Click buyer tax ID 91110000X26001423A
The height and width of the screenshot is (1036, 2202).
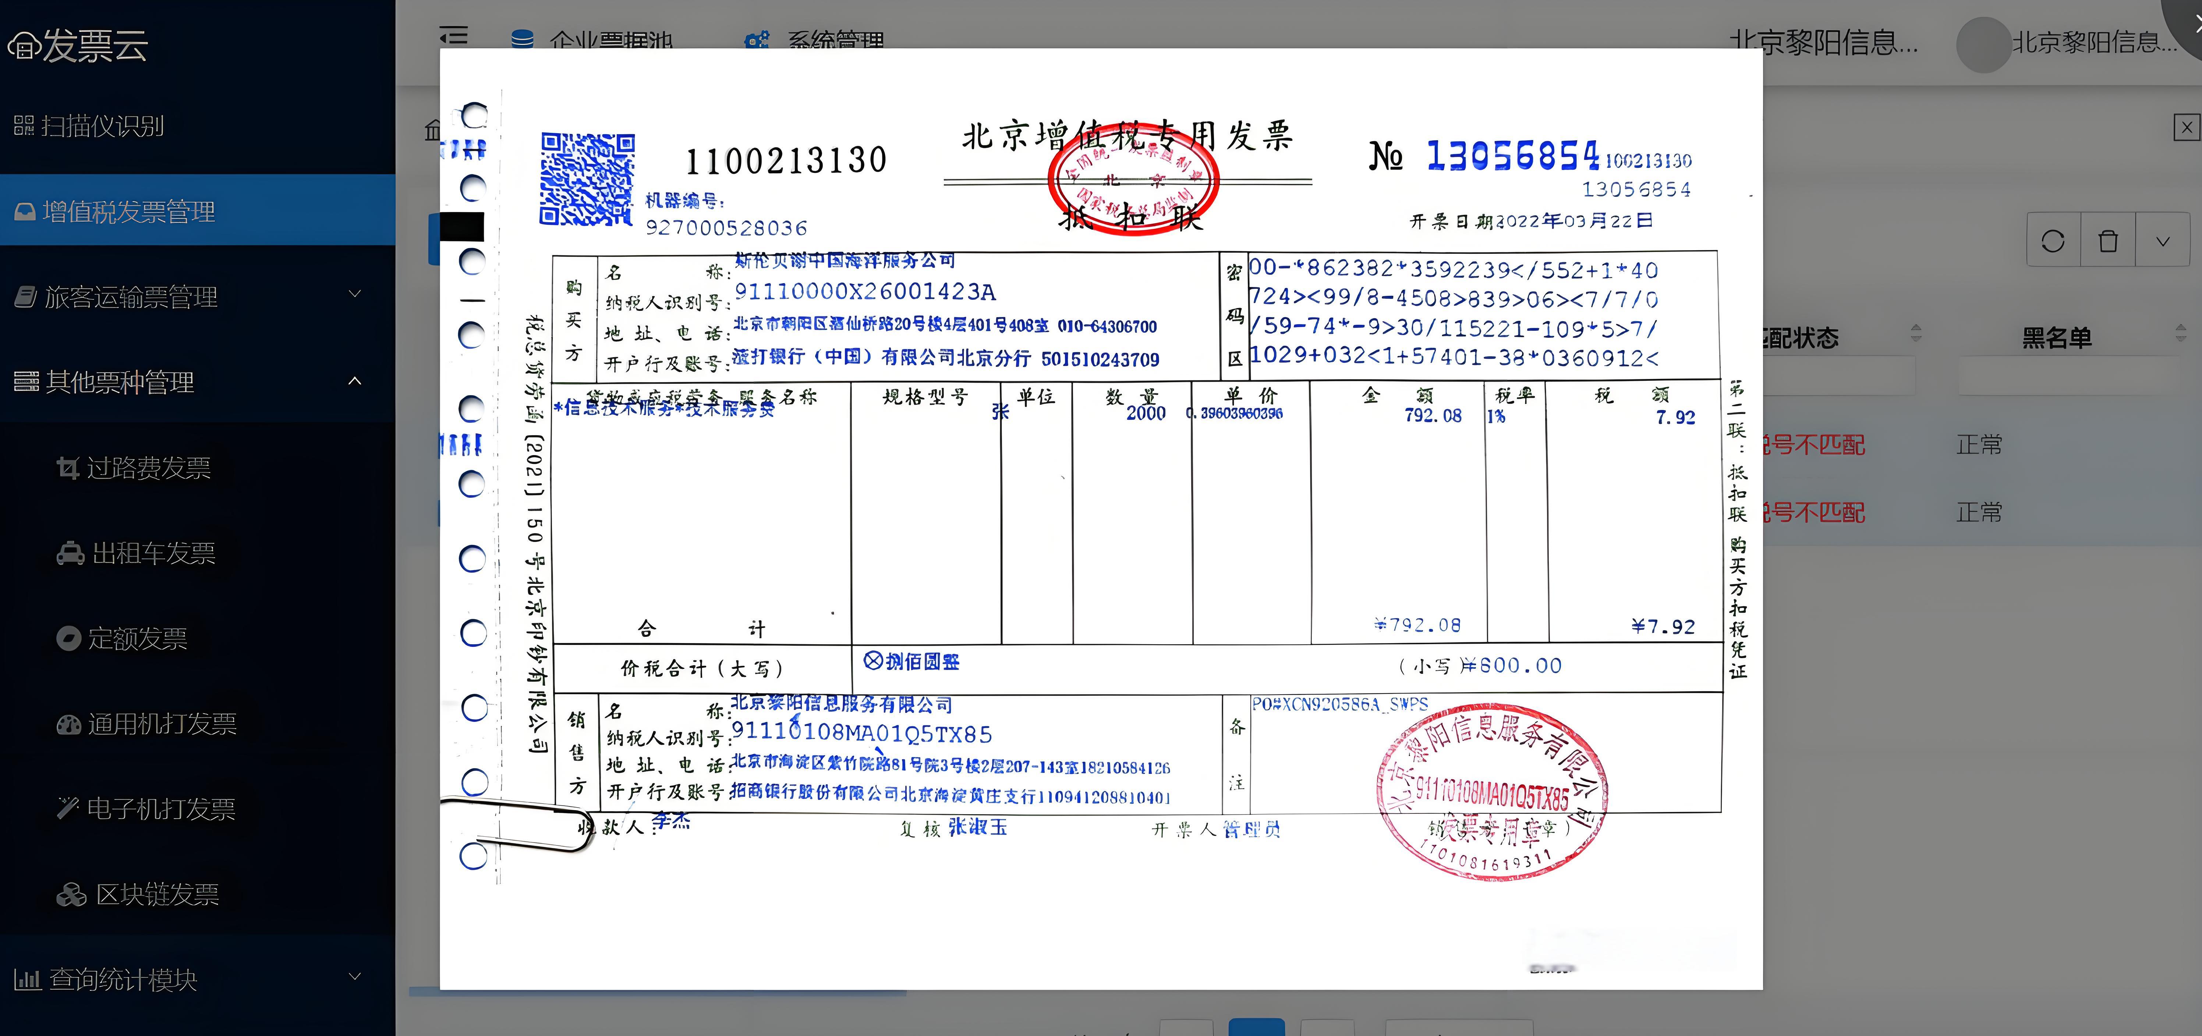coord(865,292)
